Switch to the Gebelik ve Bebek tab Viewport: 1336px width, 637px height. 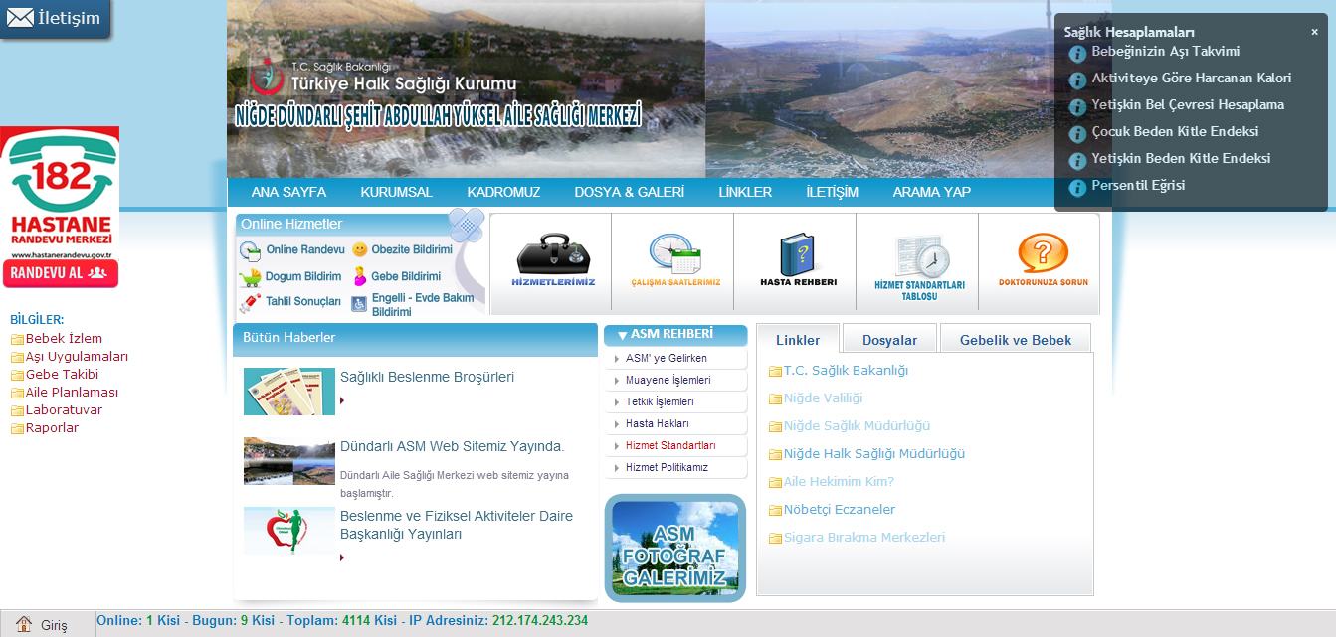(1015, 340)
